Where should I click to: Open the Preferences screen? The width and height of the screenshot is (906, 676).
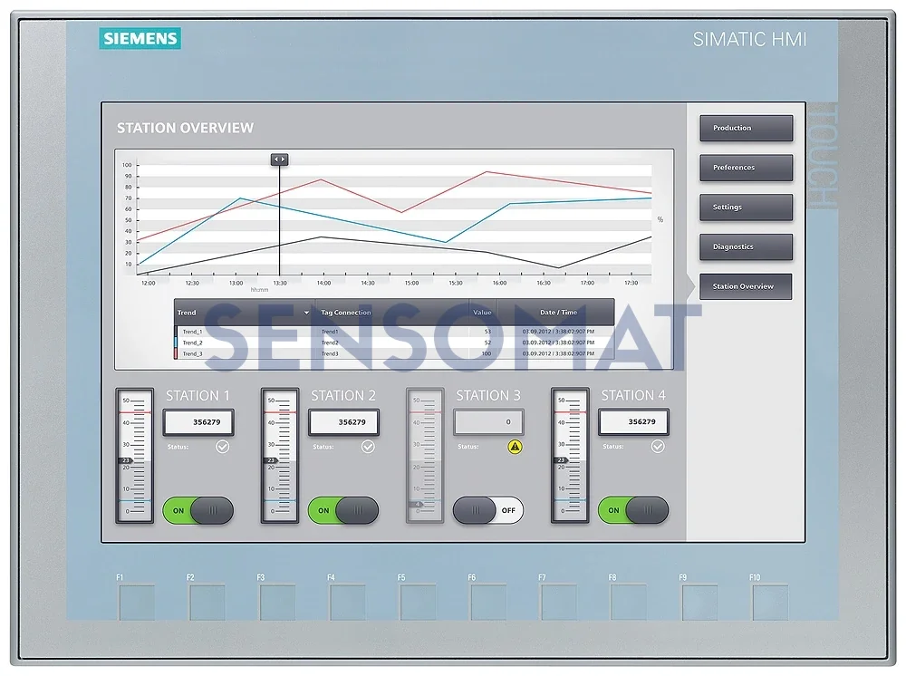coord(746,168)
